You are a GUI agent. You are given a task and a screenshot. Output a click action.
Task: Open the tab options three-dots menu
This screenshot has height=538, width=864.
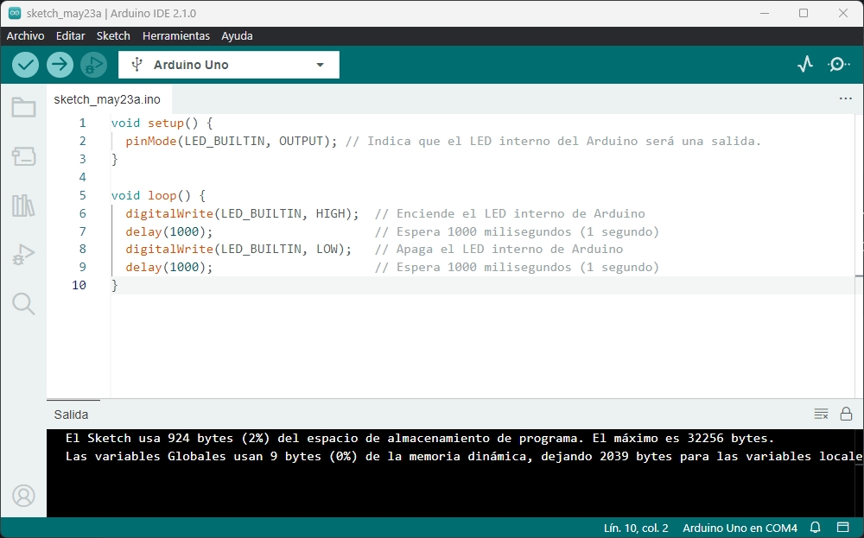(x=846, y=99)
